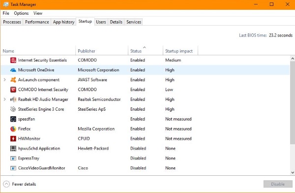Select the Startup tab
The image size is (295, 193).
click(85, 21)
